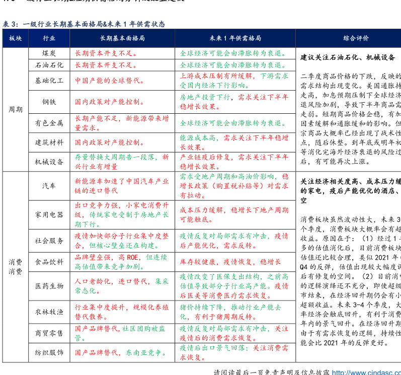Click '长期产能不足，新能源带来增量需求' cell

pyautogui.click(x=122, y=123)
